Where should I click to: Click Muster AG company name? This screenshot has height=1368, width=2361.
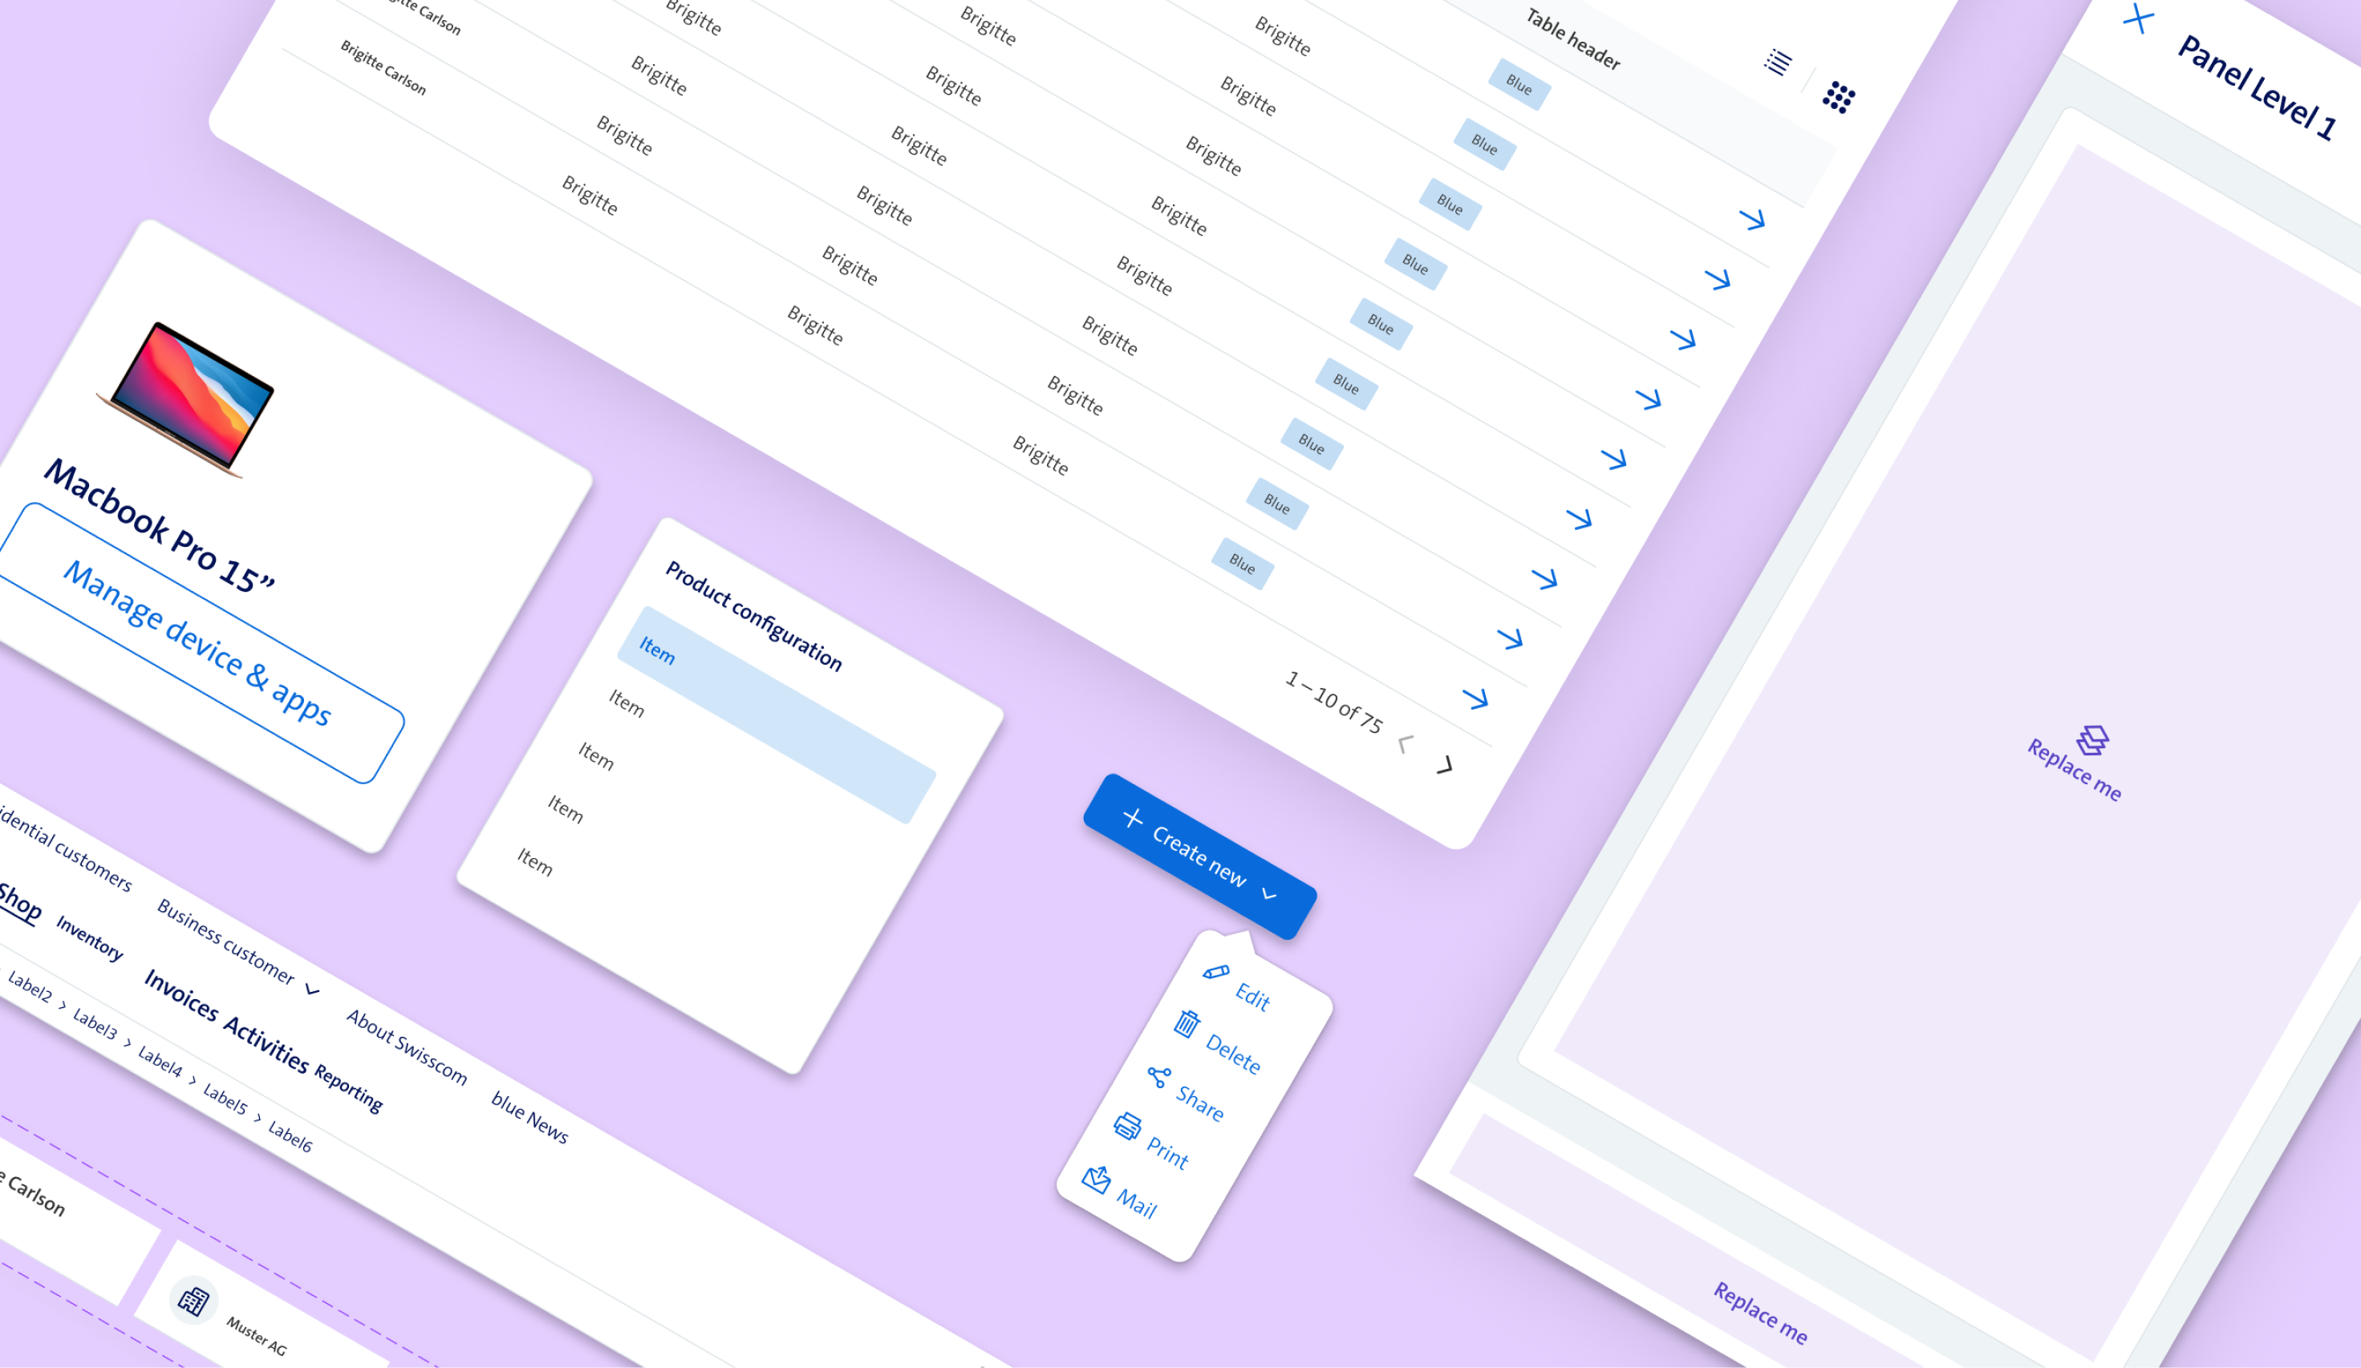click(257, 1336)
